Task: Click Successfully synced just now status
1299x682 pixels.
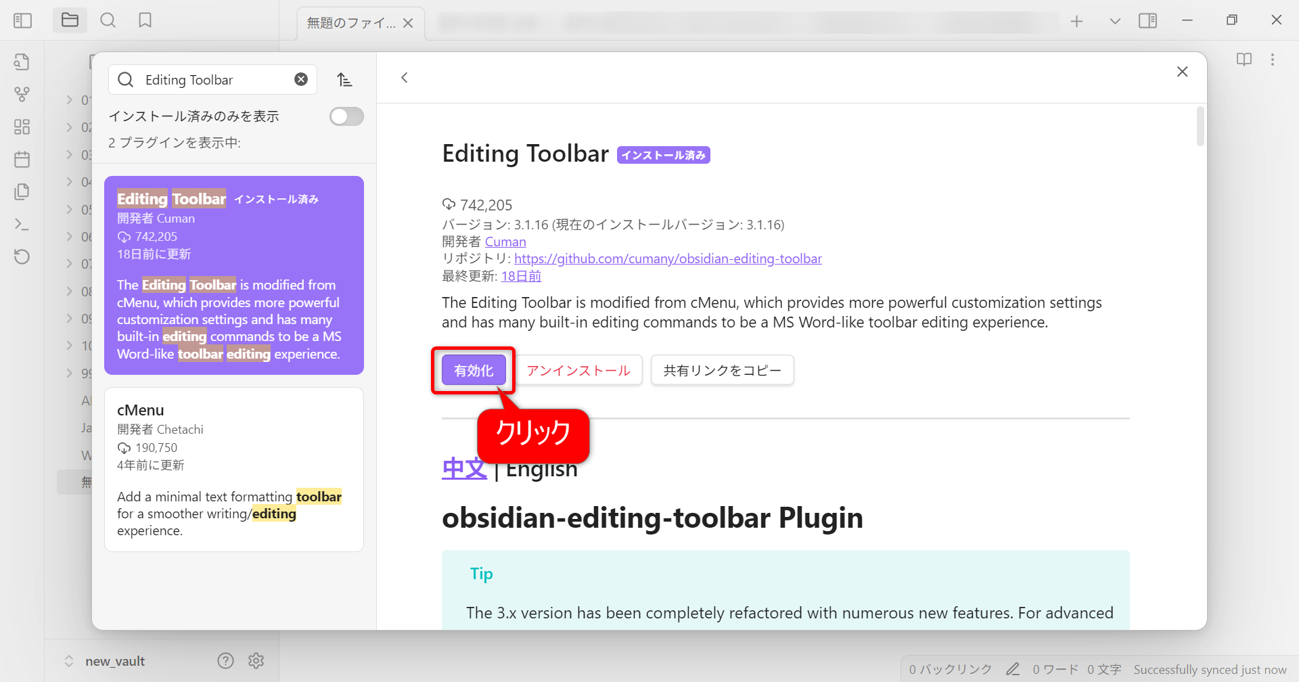Action: 1210,669
